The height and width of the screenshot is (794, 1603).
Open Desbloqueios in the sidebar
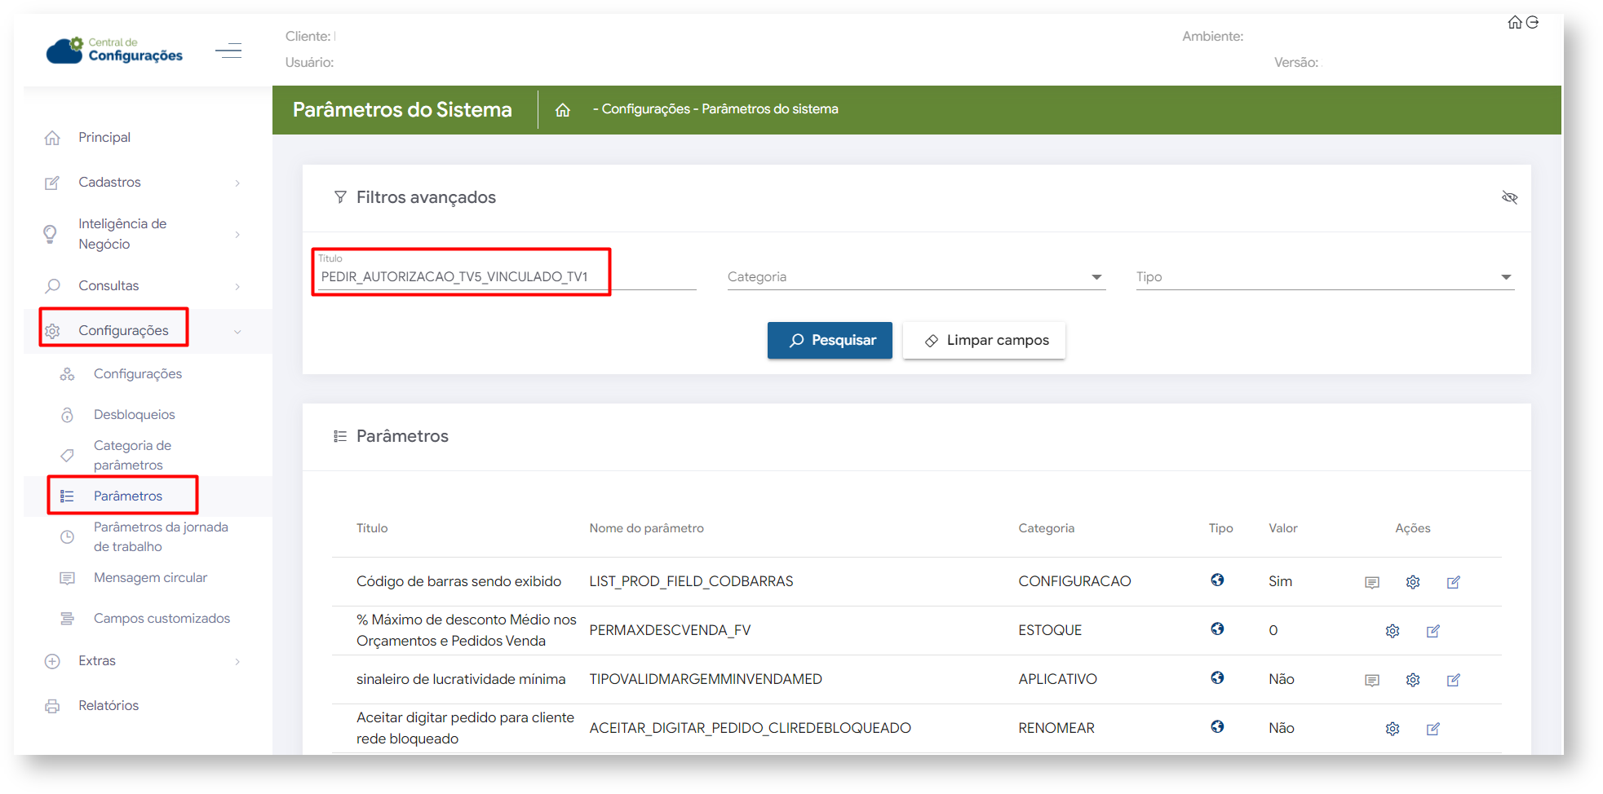pyautogui.click(x=135, y=415)
